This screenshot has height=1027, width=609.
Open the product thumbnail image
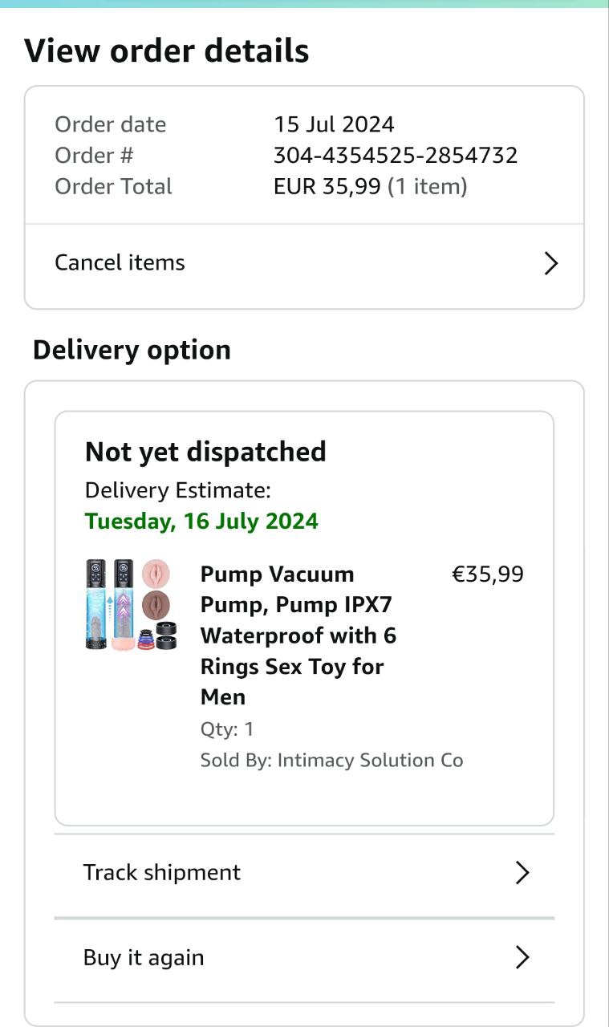pos(132,605)
